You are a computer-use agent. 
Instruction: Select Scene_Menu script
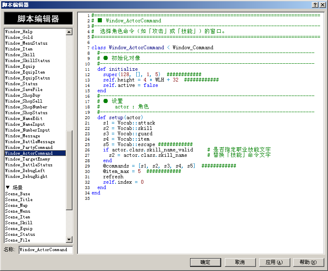pos(35,211)
